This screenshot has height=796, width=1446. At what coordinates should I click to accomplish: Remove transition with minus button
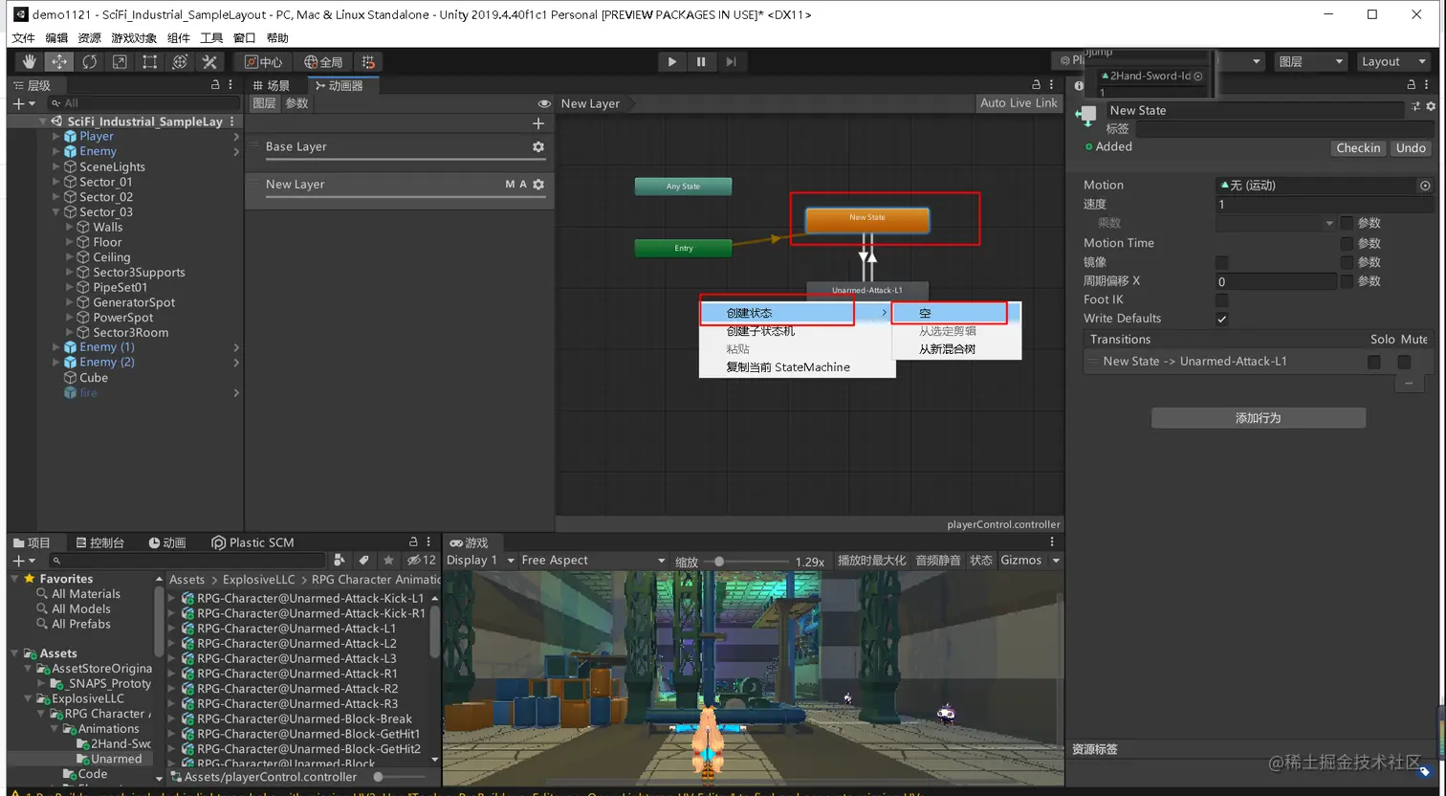(1408, 383)
